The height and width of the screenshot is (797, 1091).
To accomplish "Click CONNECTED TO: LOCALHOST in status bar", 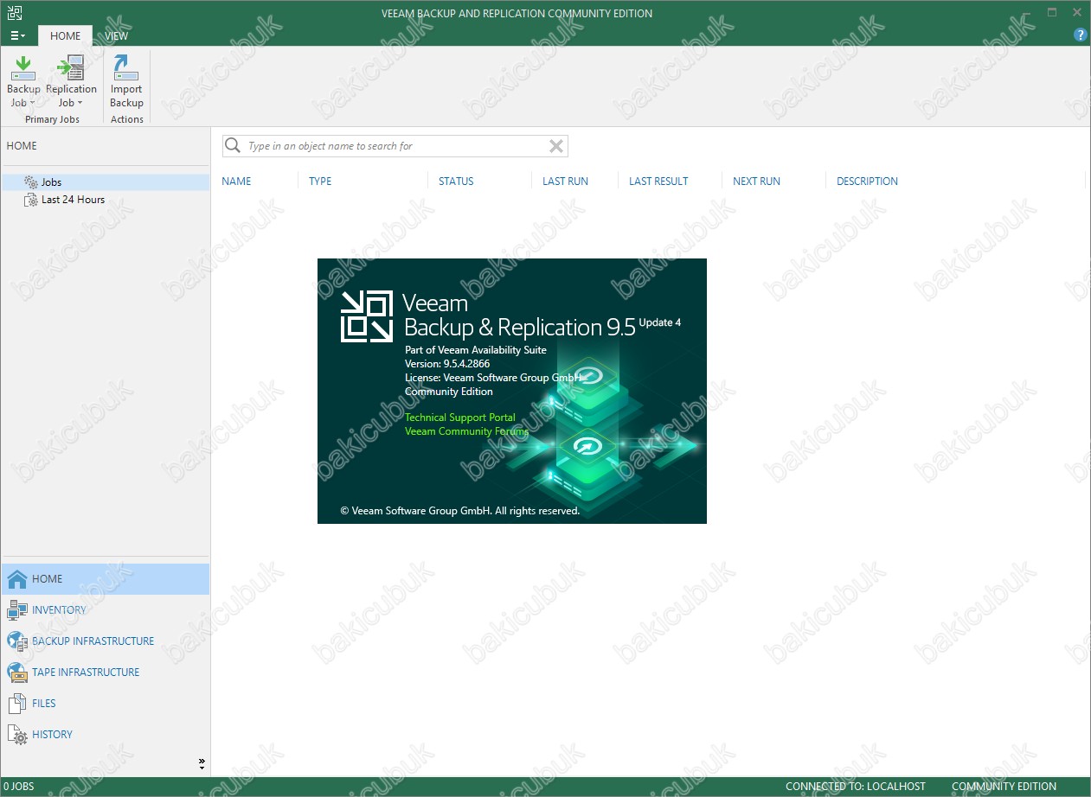I will 855,787.
